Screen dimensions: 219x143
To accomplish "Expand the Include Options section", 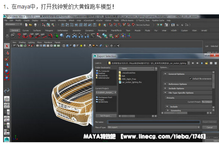I will pos(166,88).
